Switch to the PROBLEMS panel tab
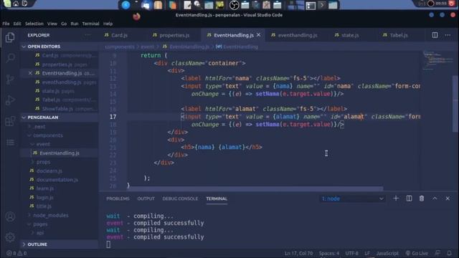Viewport: 459px width, 258px height. click(x=118, y=199)
